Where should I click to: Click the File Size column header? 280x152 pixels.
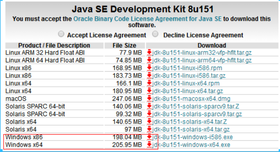coord(125,45)
